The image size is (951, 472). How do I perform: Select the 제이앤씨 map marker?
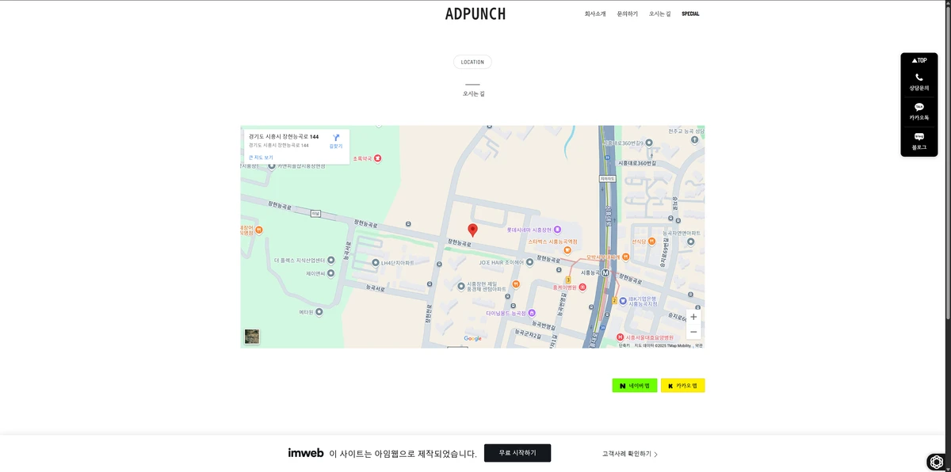[330, 274]
